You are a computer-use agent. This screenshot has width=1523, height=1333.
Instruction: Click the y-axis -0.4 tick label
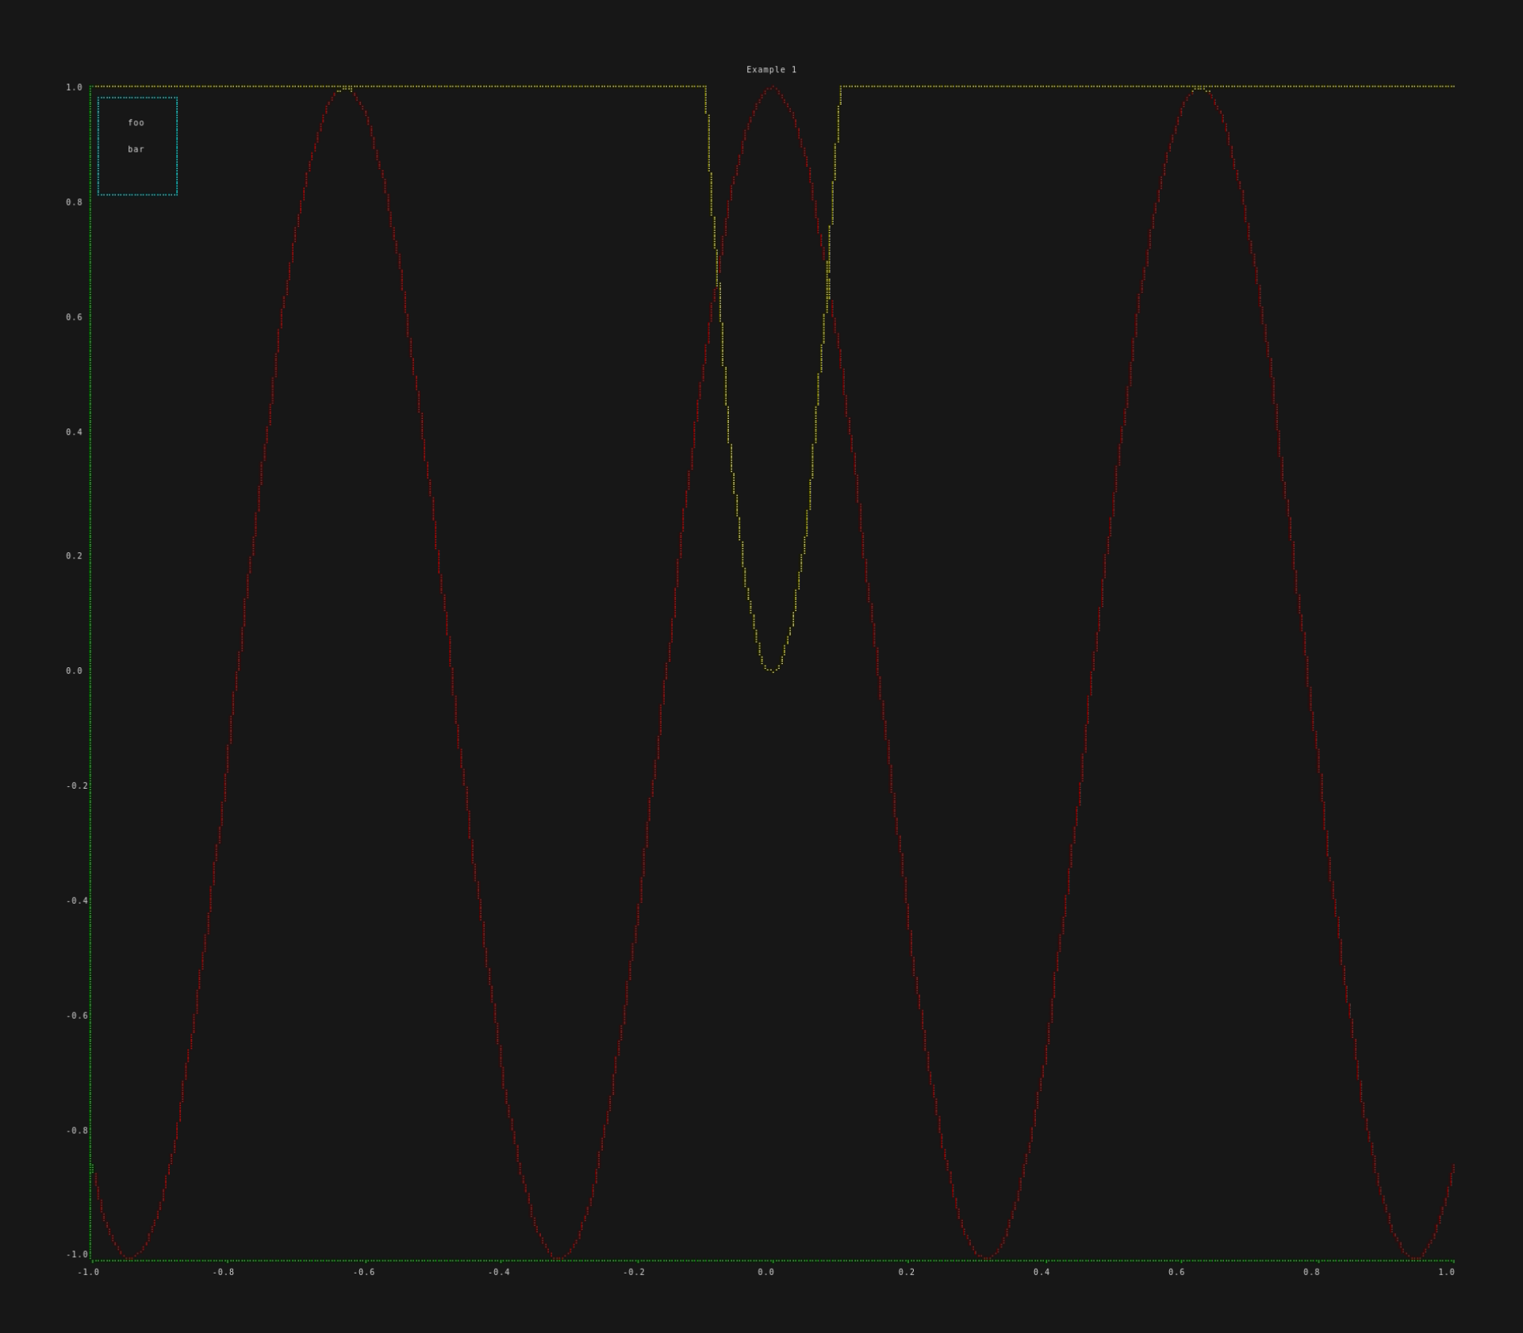tap(77, 901)
